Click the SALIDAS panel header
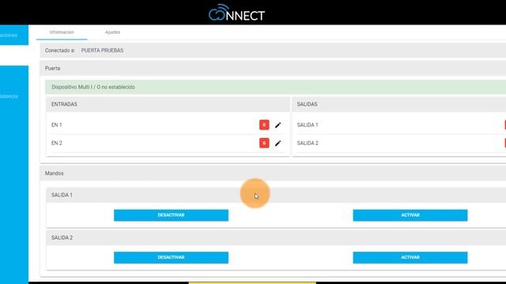Screen dimensions: 506x284 [x=399, y=104]
